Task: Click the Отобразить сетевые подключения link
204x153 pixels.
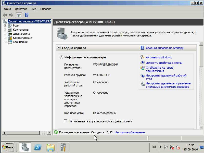Action: (160, 69)
